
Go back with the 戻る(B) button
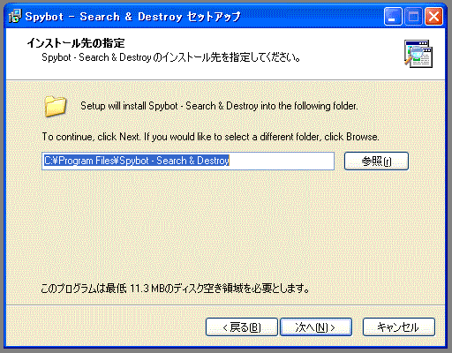[x=242, y=327]
